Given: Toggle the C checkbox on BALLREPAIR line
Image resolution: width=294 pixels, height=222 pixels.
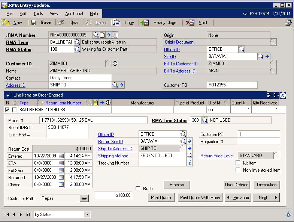Looking at the screenshot, I should click(x=14, y=110).
